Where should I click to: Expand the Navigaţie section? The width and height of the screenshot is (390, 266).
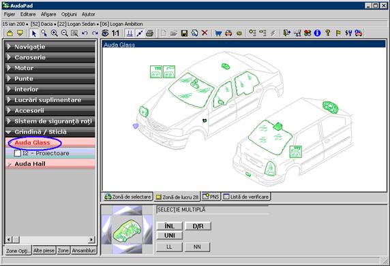(x=50, y=47)
